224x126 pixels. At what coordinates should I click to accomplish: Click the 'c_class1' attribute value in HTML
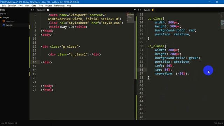pyautogui.click(x=78, y=55)
